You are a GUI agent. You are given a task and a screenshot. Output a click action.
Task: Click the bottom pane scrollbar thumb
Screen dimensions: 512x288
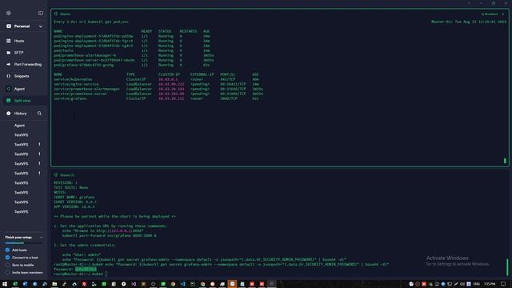click(x=507, y=267)
